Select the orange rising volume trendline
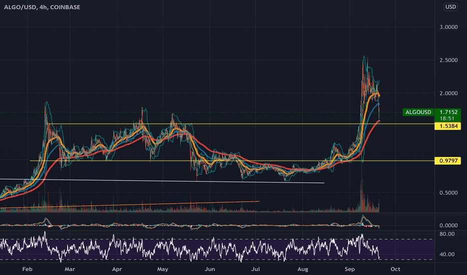The height and width of the screenshot is (275, 467). click(130, 204)
